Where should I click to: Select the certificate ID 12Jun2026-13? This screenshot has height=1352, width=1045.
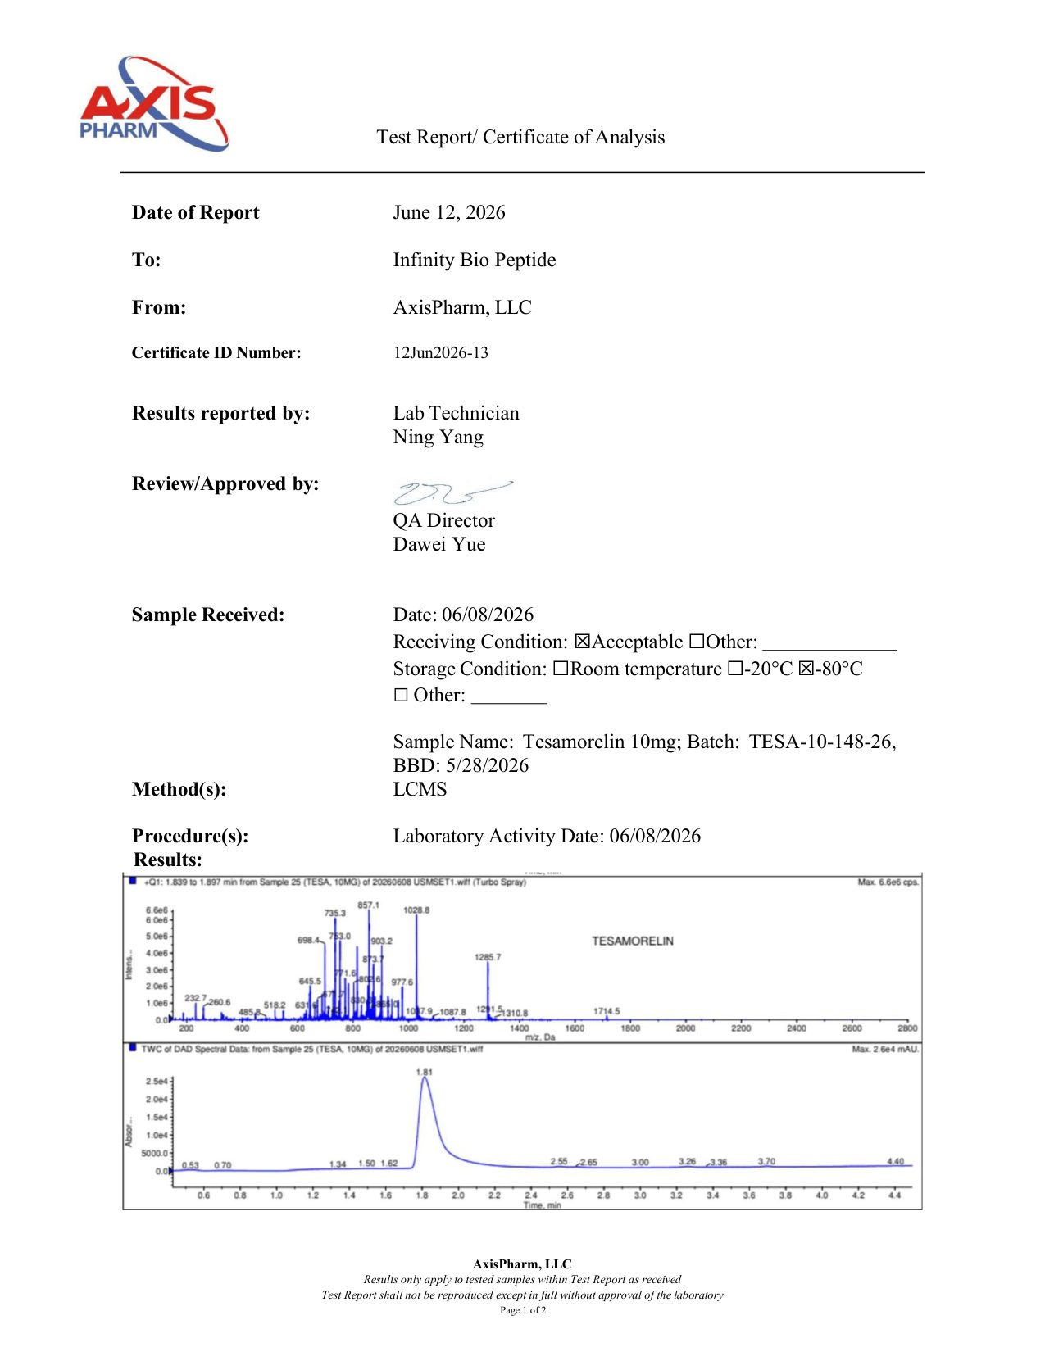[x=441, y=352]
